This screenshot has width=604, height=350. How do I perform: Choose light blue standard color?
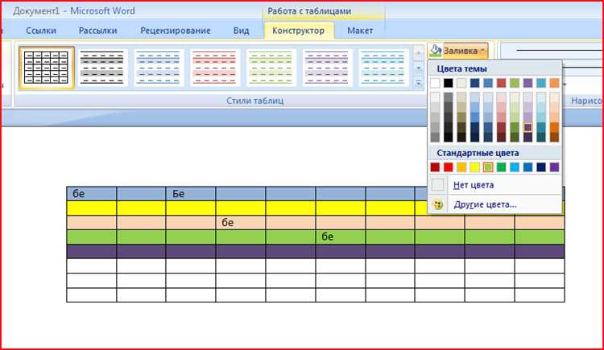[x=515, y=167]
